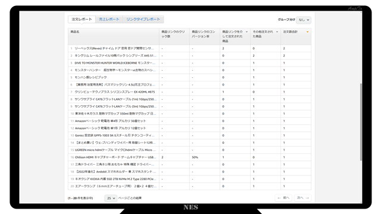This screenshot has height=214, width=381.
Task: Sort by 商品リンクを介して注文された商品 arrow
Action: [246, 32]
